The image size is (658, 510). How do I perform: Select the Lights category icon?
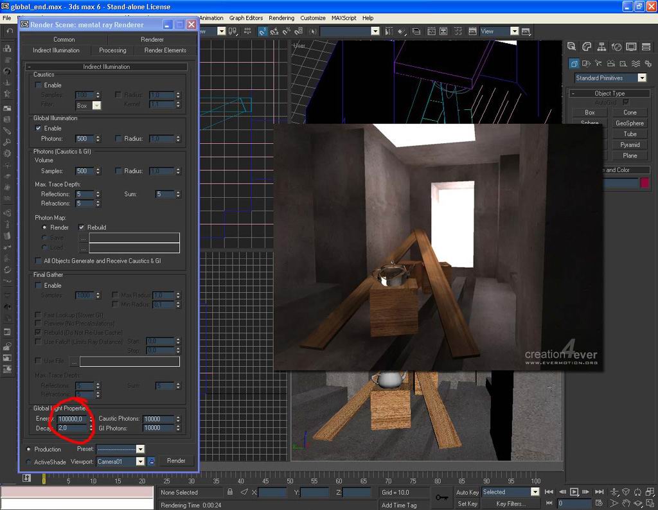point(598,64)
